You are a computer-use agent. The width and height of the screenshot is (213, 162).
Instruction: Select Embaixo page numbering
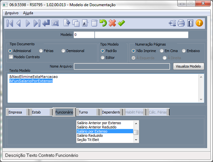191,51
